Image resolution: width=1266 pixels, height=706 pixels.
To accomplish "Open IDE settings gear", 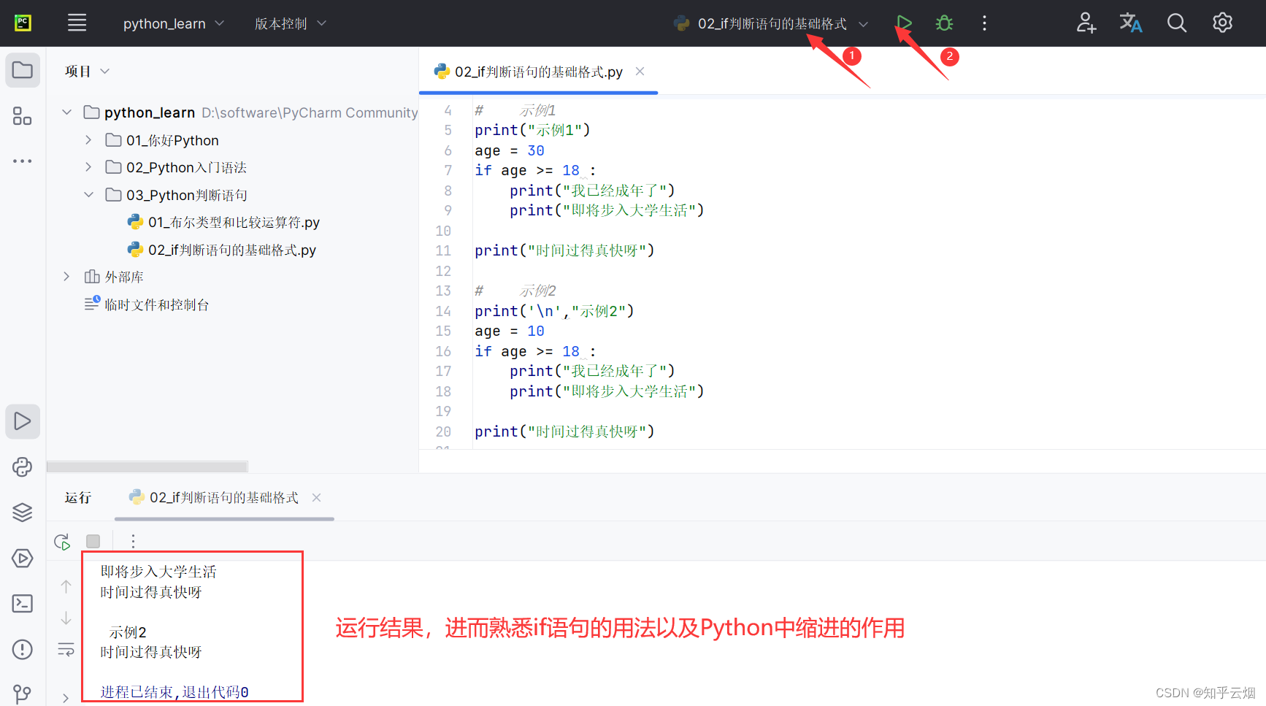I will (1222, 23).
